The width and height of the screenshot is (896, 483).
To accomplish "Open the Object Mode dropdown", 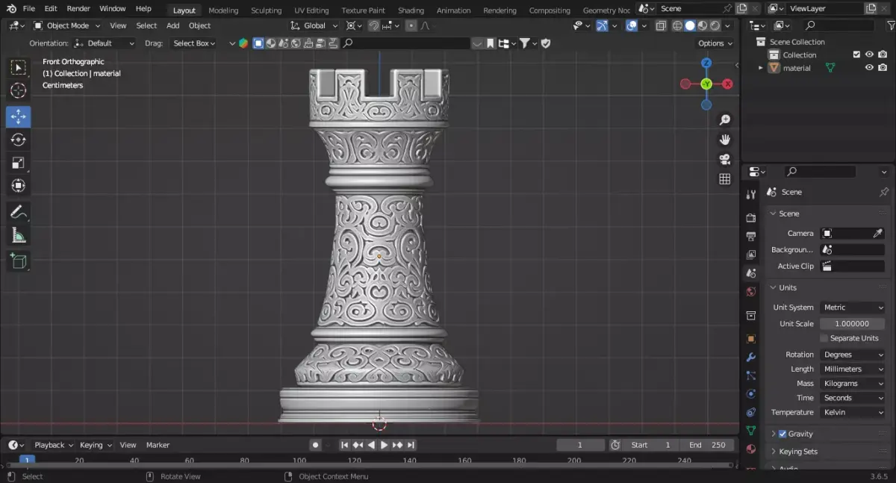I will coord(66,25).
